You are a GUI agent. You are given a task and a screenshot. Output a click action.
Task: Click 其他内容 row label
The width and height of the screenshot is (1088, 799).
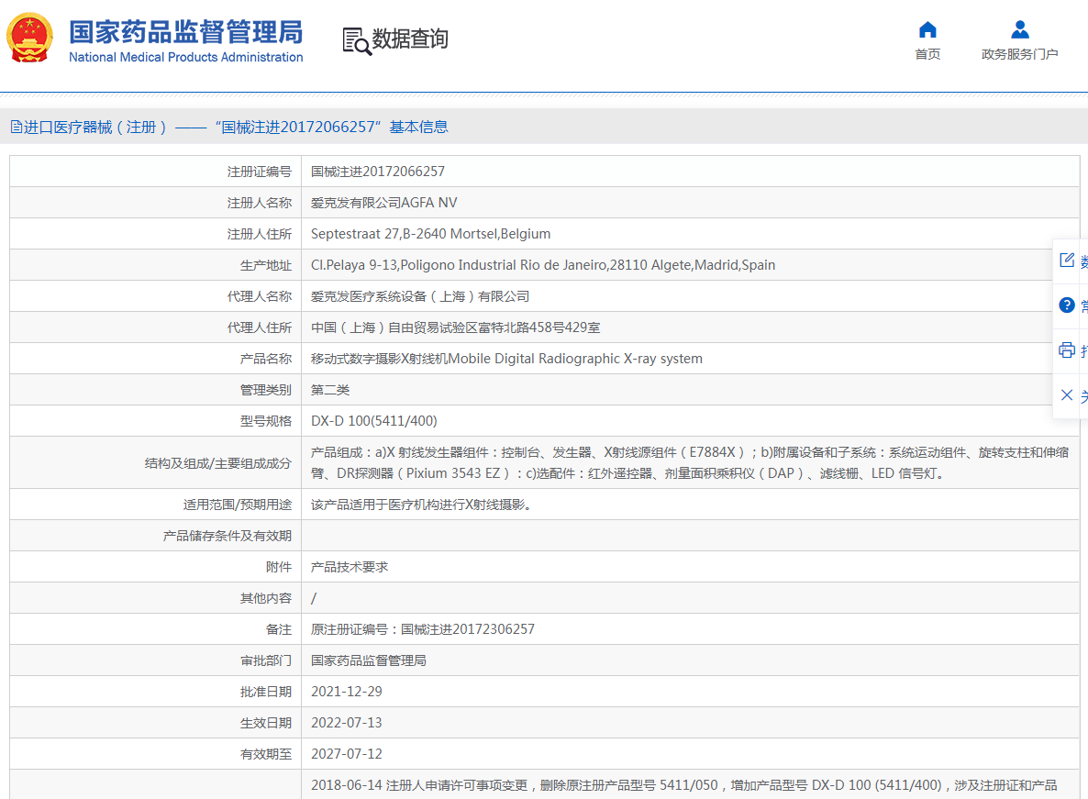(266, 598)
